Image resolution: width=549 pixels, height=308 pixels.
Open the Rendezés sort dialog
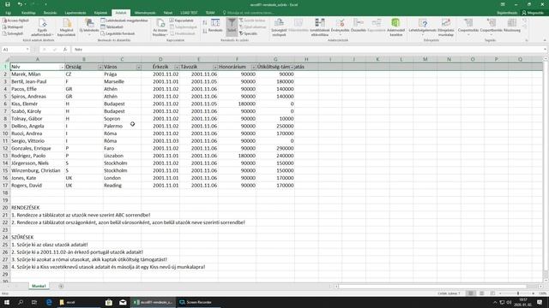click(215, 26)
